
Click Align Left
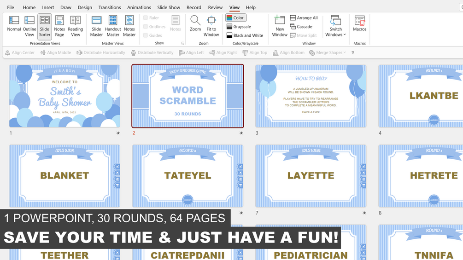191,52
